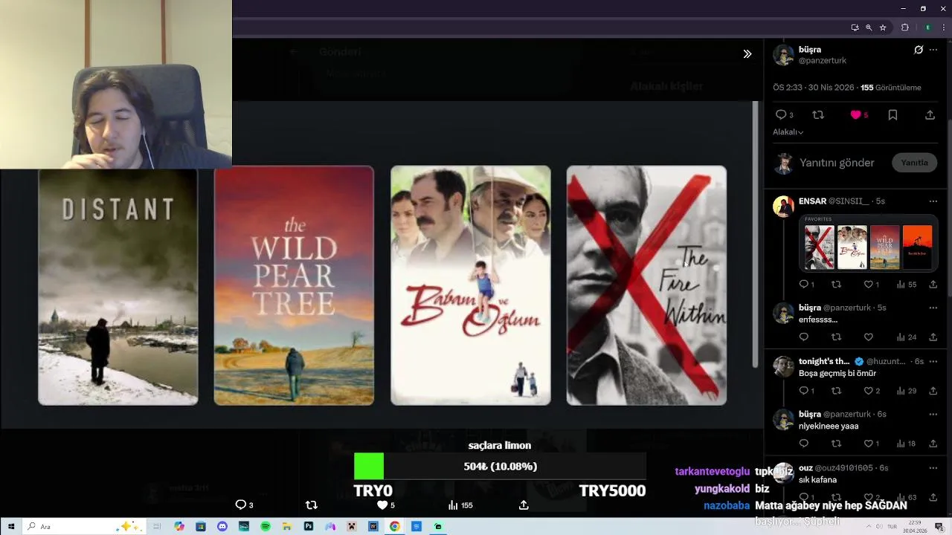952x535 pixels.
Task: Bookmark this page with Chrome star icon
Action: click(x=883, y=27)
